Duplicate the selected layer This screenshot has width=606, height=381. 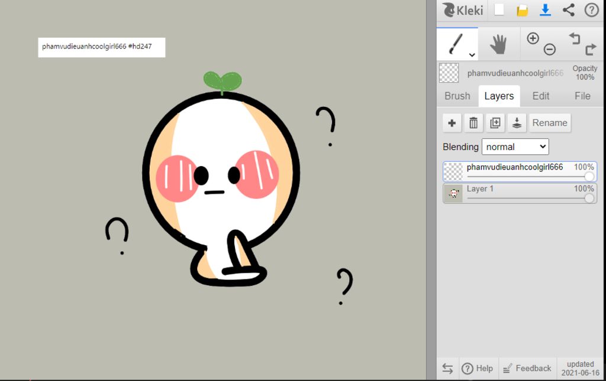pyautogui.click(x=495, y=123)
